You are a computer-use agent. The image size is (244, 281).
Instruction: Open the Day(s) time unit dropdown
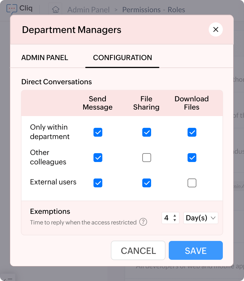tap(200, 218)
